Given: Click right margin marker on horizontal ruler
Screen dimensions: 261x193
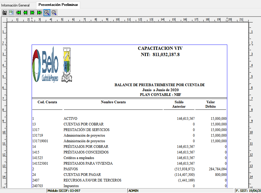Looking at the screenshot, I should click(x=227, y=19).
